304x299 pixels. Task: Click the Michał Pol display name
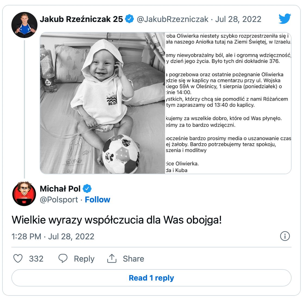pos(60,189)
